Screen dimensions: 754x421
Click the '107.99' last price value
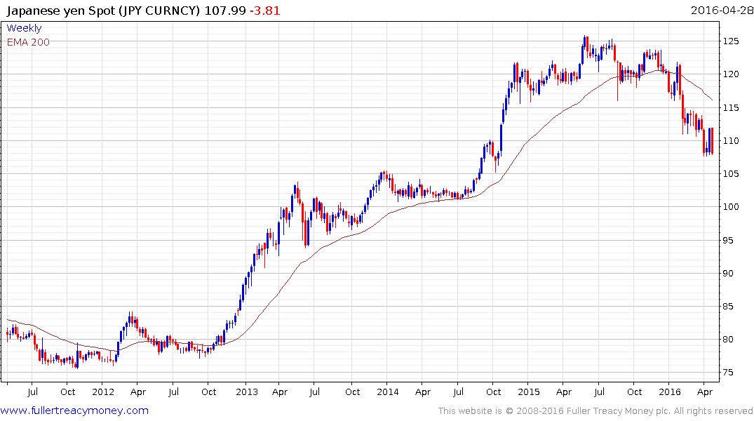pos(225,11)
